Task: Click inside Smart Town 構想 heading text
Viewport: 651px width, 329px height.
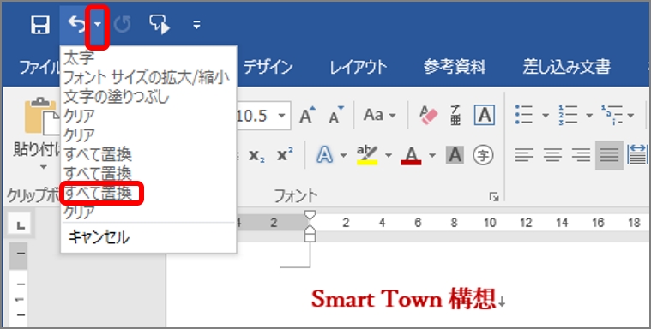Action: coord(404,299)
